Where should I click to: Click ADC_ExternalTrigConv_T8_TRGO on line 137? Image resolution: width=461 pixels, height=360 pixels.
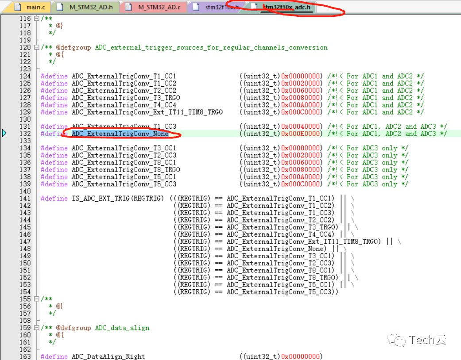pyautogui.click(x=126, y=170)
